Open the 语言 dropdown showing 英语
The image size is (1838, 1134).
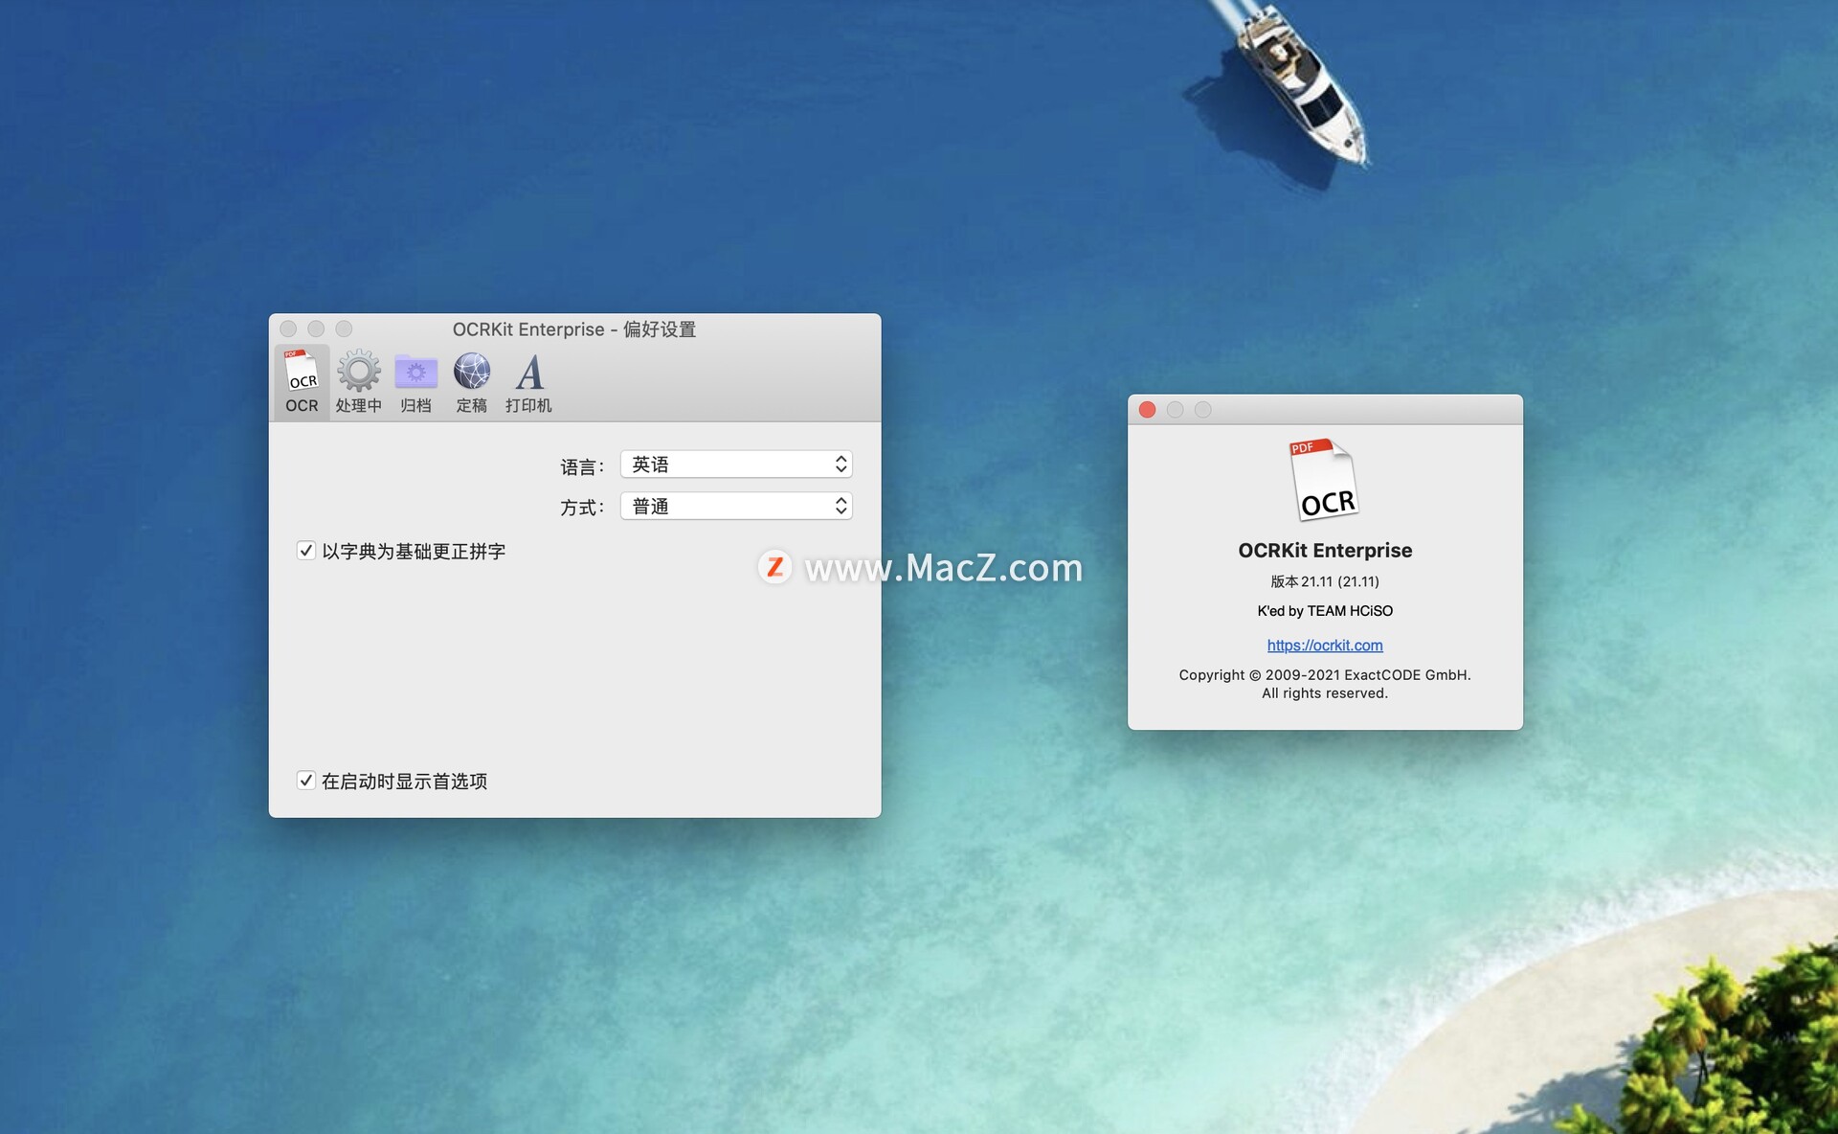click(x=736, y=465)
